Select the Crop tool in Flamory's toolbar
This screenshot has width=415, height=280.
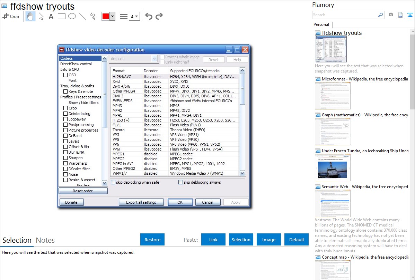[11, 16]
